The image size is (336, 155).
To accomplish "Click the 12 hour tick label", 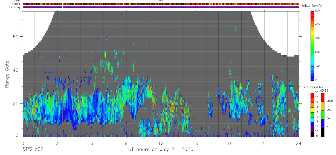I will tap(161, 143).
